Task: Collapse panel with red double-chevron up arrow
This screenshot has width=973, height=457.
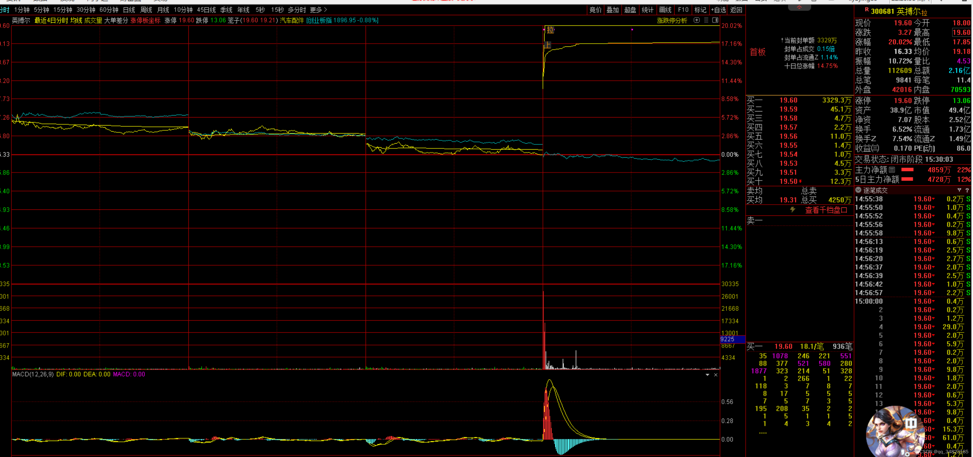Action: [x=799, y=7]
